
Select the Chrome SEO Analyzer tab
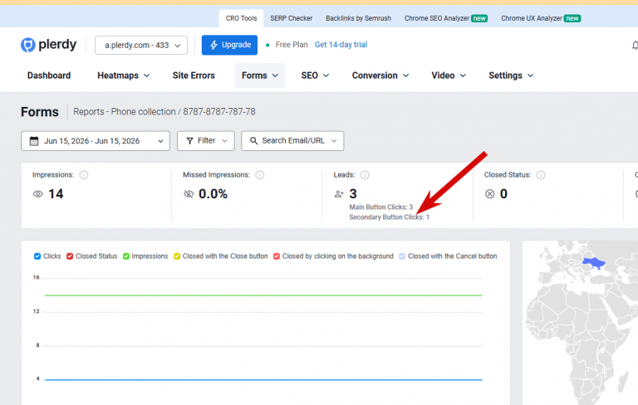click(446, 18)
